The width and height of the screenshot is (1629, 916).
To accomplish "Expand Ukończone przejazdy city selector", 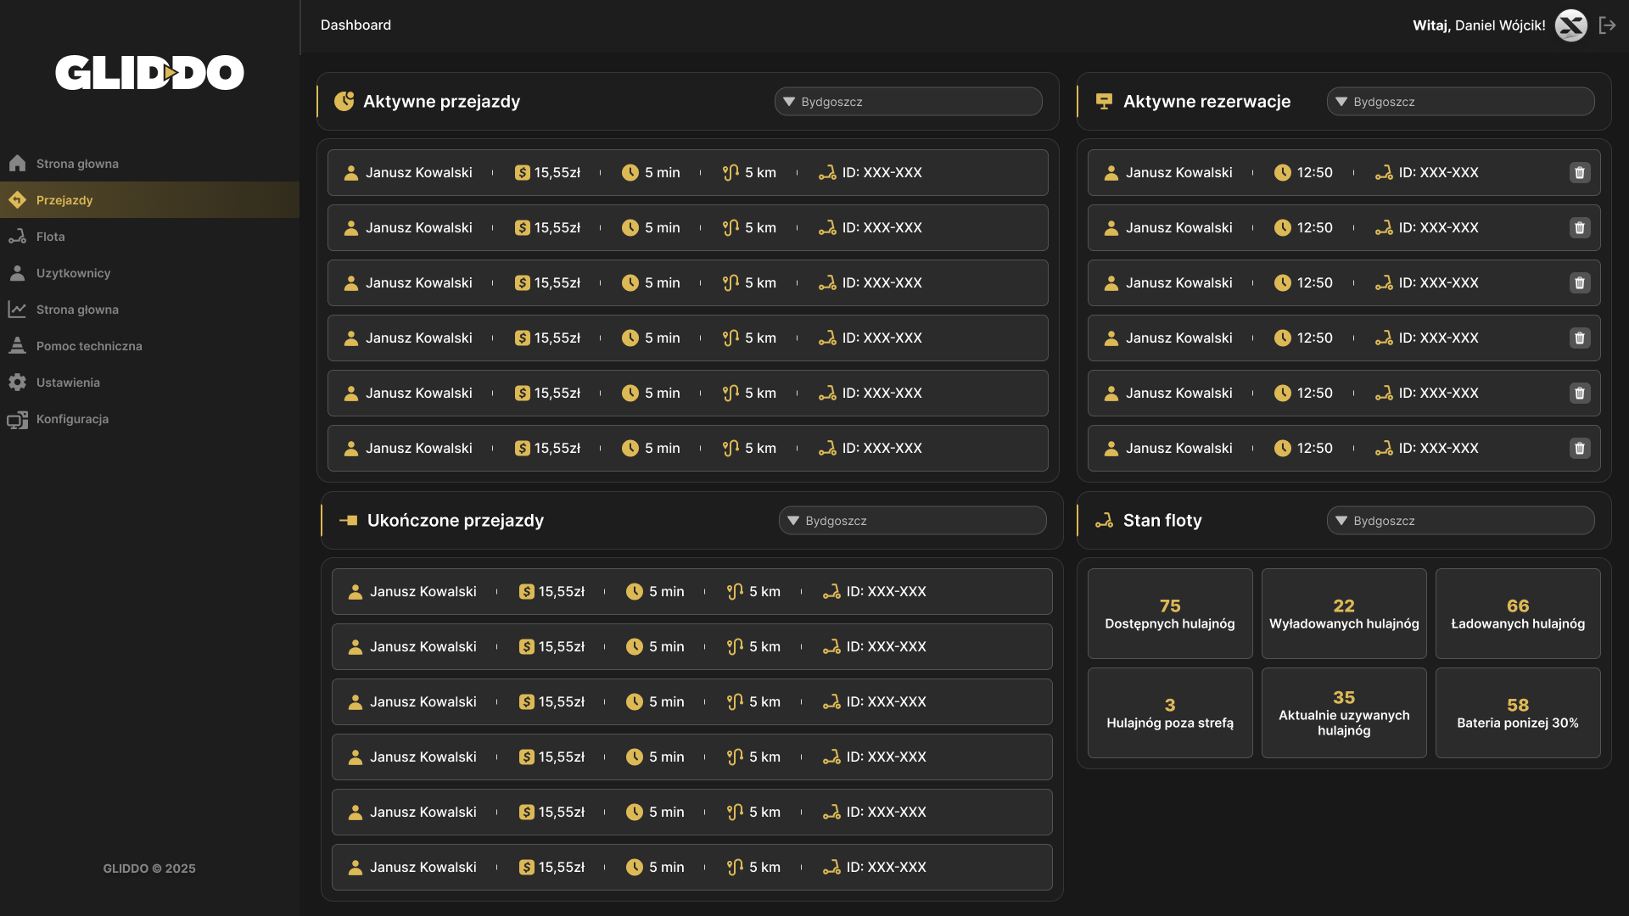I will tap(912, 521).
